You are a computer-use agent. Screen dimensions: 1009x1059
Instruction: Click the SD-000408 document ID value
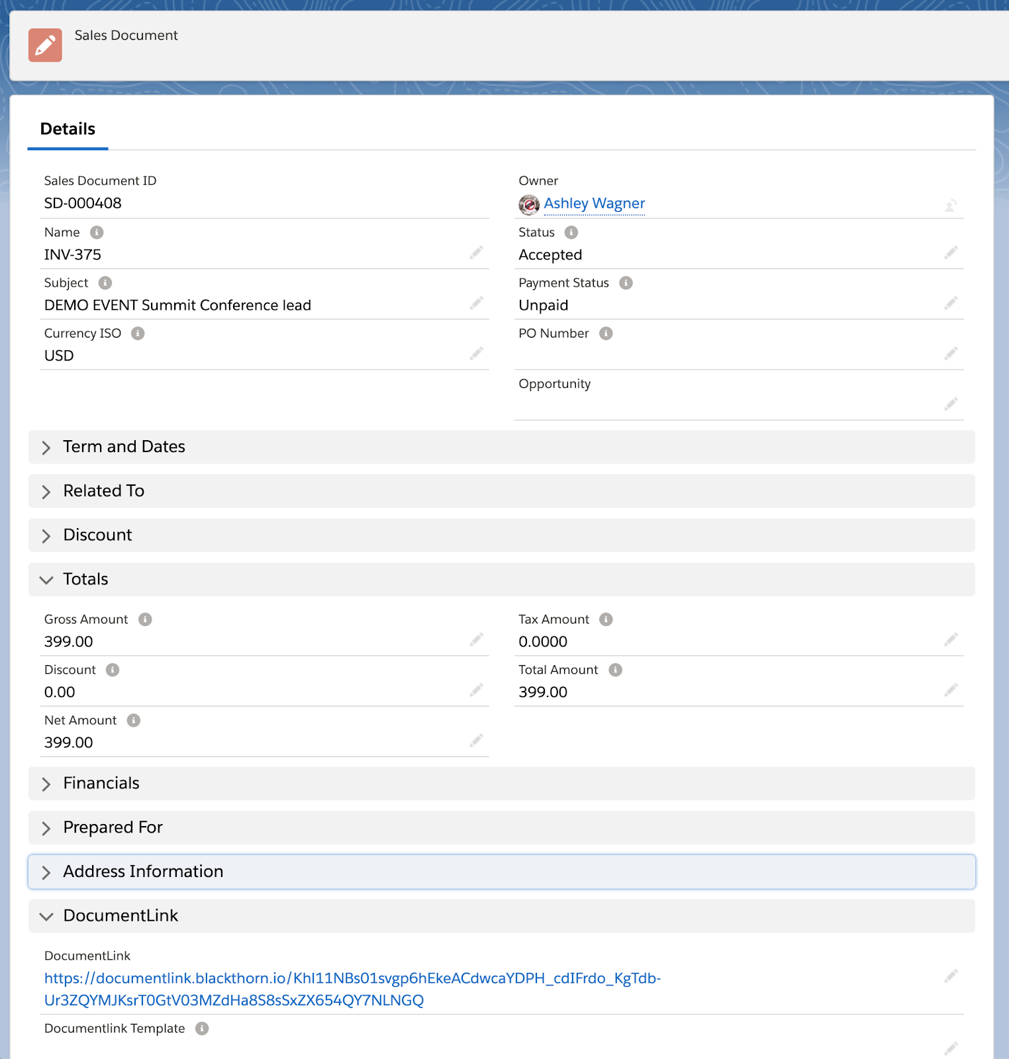pyautogui.click(x=83, y=203)
